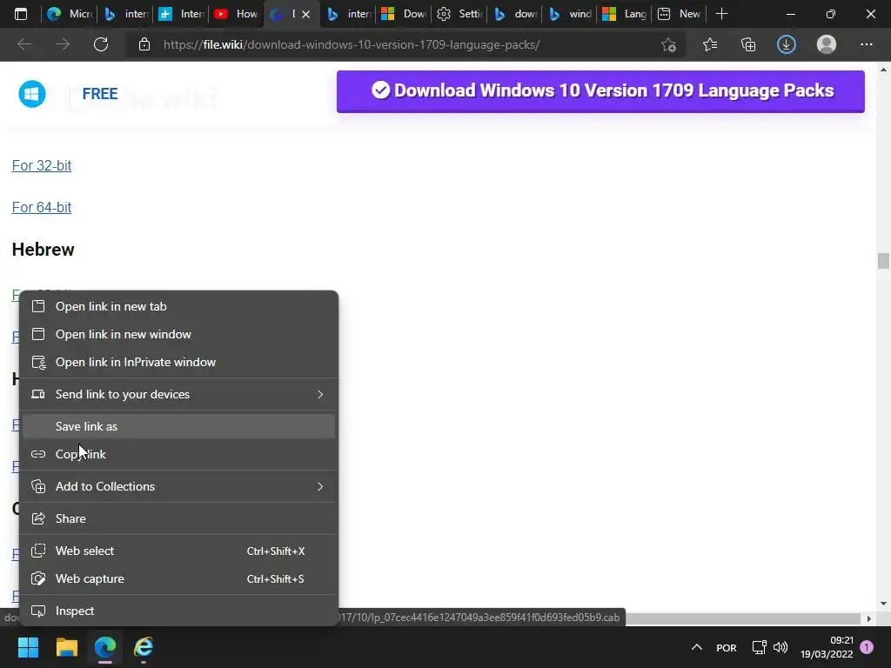This screenshot has width=891, height=668.
Task: Click the page scroll-up arrow
Action: click(883, 70)
